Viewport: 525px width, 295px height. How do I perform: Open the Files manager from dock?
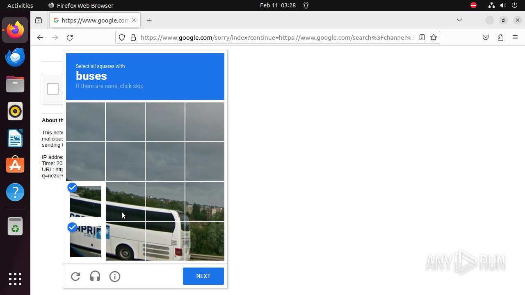[x=15, y=84]
